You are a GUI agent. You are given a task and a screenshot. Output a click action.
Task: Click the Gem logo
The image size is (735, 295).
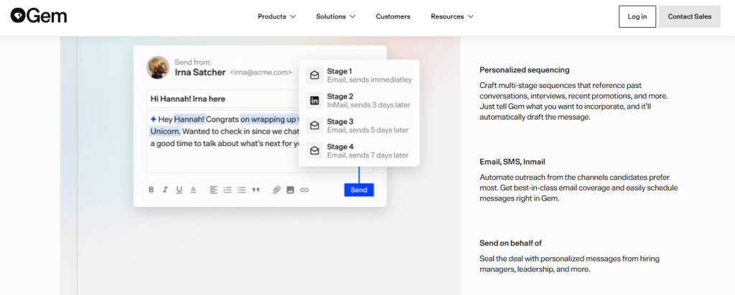[39, 16]
